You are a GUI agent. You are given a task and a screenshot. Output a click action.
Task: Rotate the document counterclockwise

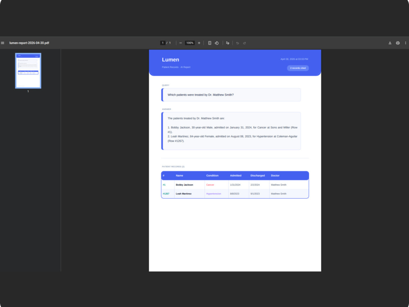tap(217, 43)
